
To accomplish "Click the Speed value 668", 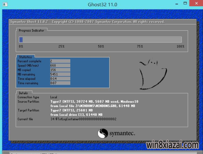I will click(x=60, y=65).
